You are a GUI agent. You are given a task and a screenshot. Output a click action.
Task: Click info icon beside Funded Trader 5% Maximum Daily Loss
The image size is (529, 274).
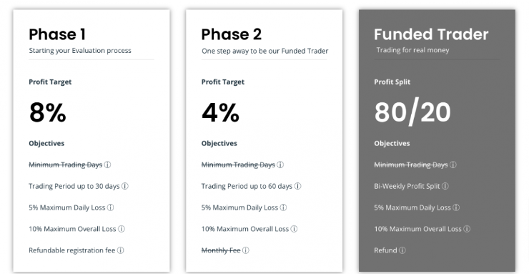pos(456,207)
